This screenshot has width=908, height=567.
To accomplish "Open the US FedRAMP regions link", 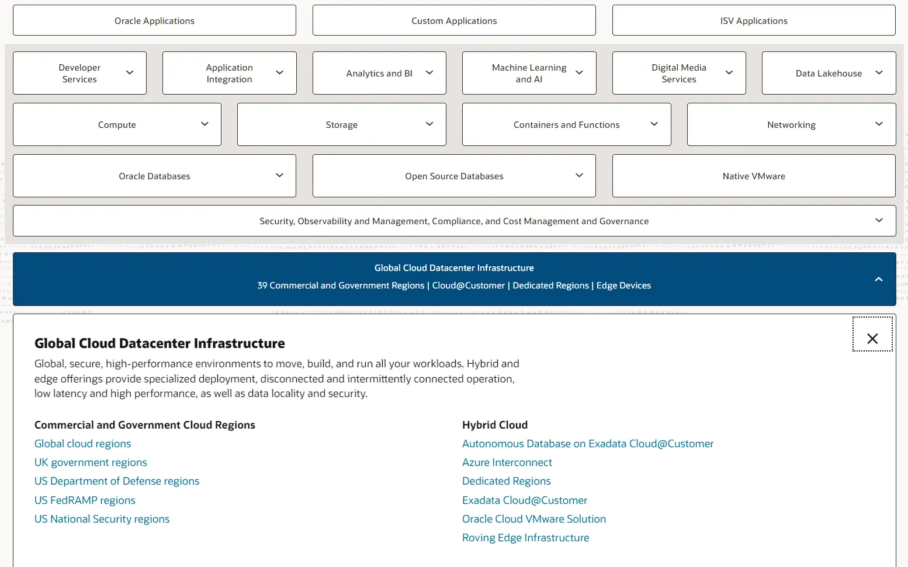I will click(x=85, y=500).
